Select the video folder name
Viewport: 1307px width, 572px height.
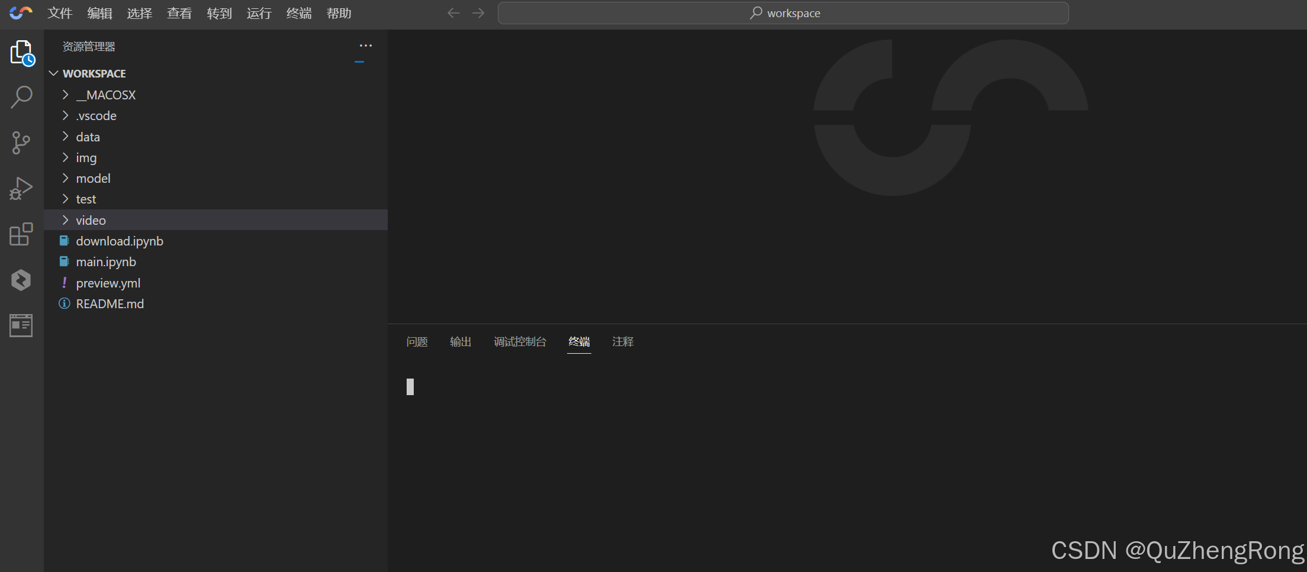(91, 220)
